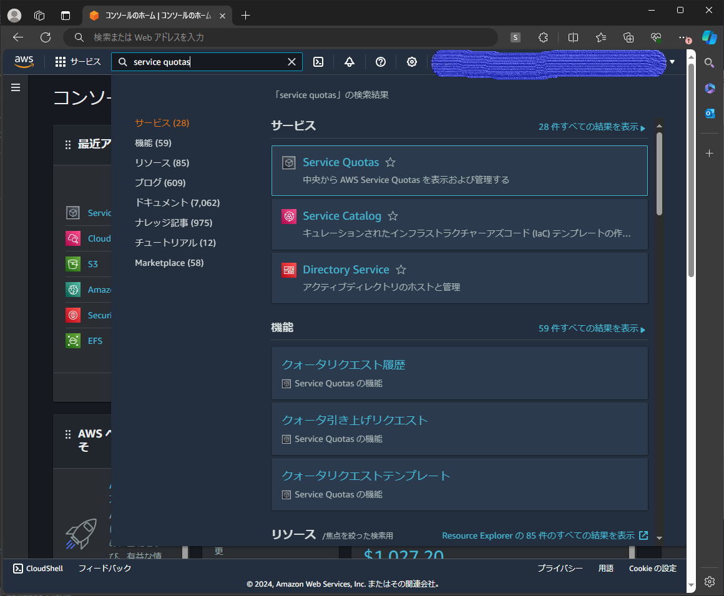
Task: Open the left navigation hamburger menu
Action: (x=15, y=87)
